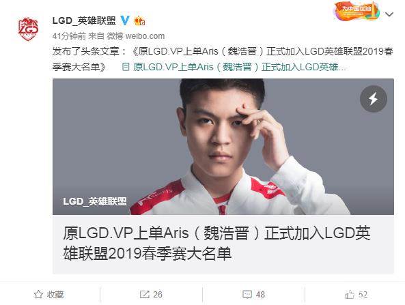The image size is (405, 305).
Task: Repost this post with 26 shares
Action: [x=151, y=294]
